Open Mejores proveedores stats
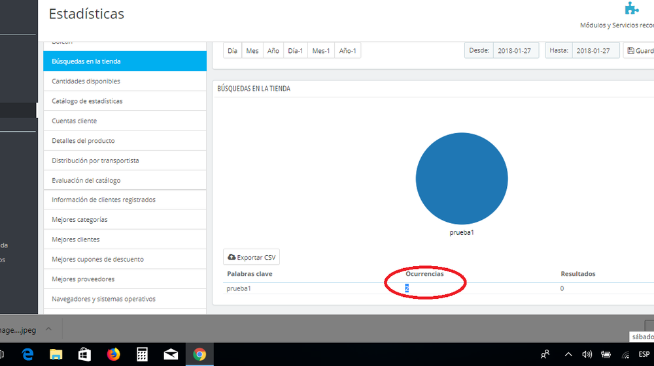This screenshot has height=366, width=654. (x=125, y=279)
